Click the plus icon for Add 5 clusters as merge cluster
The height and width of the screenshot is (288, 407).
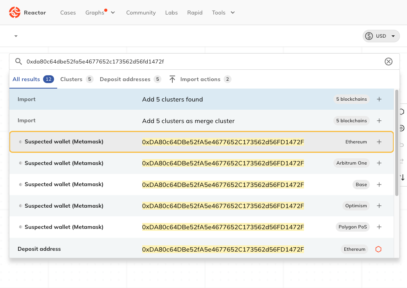379,121
